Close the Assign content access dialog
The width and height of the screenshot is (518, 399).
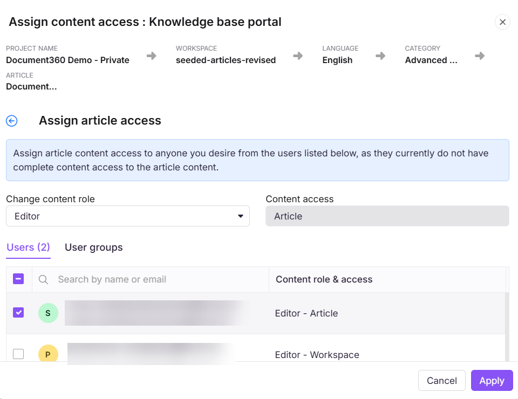[502, 22]
